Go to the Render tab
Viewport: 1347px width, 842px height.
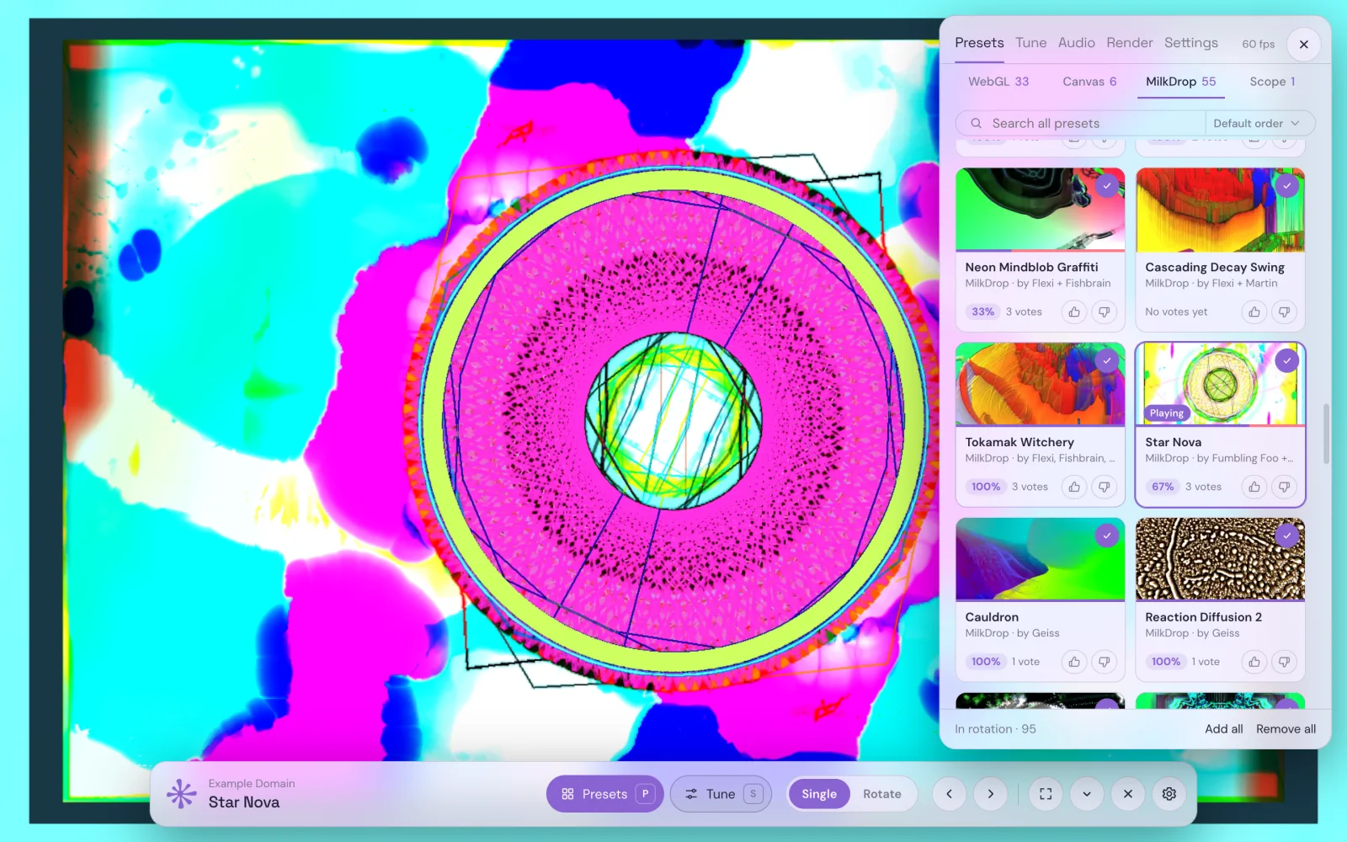coord(1130,43)
